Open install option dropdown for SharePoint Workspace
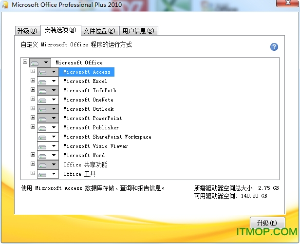This screenshot has width=300, height=244. (x=48, y=137)
